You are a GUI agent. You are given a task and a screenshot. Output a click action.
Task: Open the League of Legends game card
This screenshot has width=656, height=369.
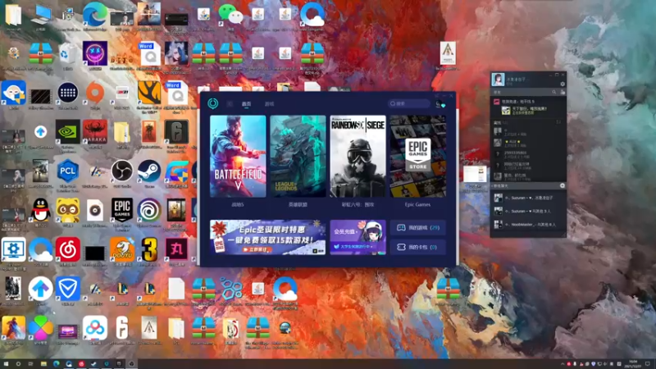[x=298, y=157]
